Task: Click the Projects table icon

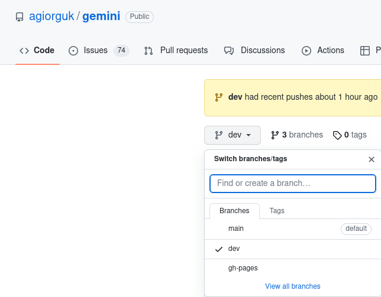Action: 364,51
